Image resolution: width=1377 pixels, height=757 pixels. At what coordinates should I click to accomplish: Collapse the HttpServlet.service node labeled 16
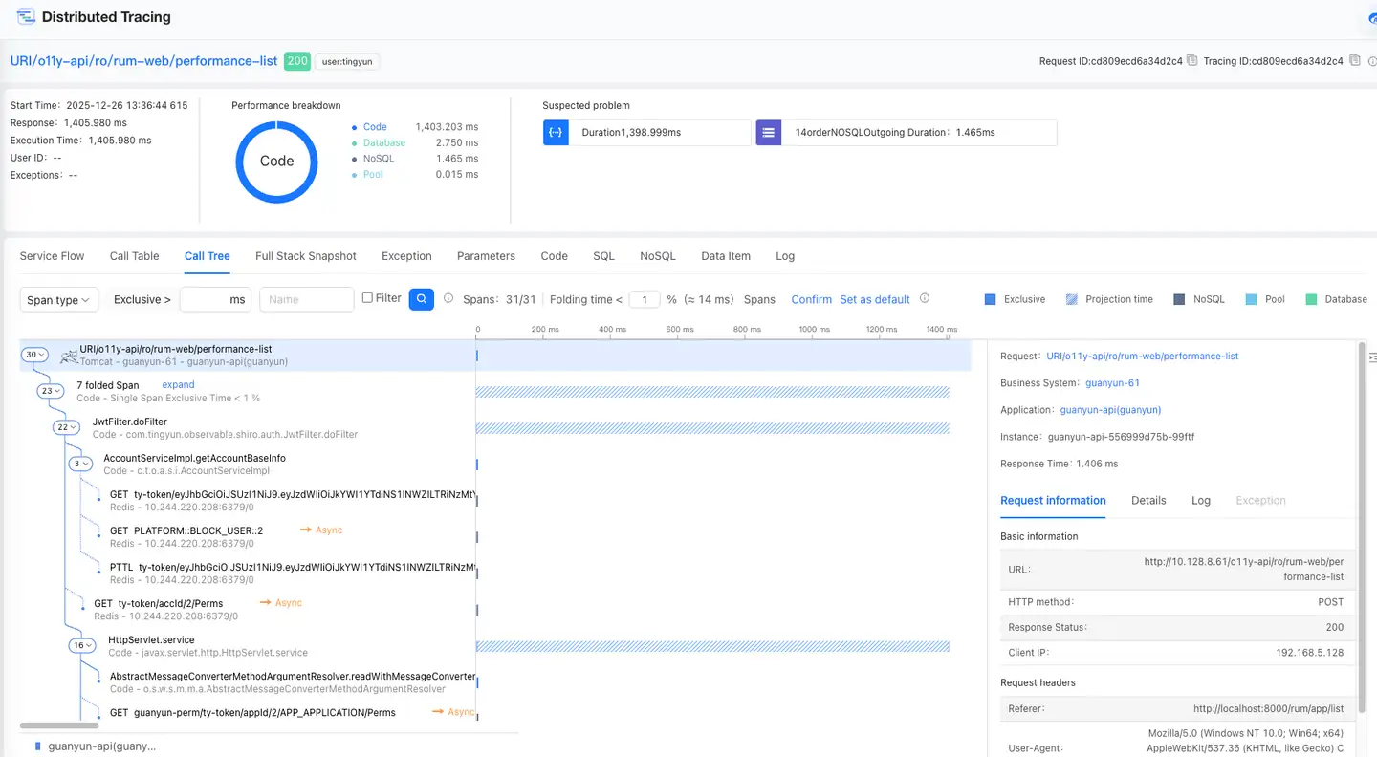coord(81,645)
